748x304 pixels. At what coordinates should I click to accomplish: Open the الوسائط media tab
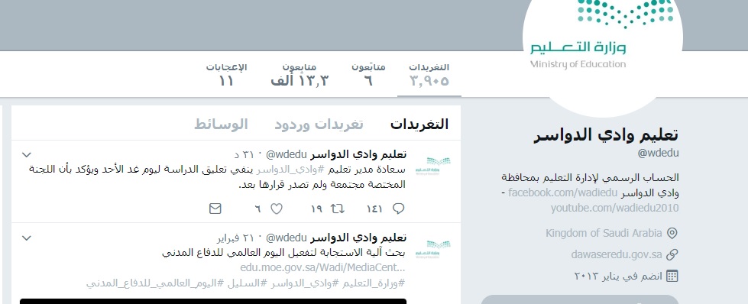(x=221, y=124)
